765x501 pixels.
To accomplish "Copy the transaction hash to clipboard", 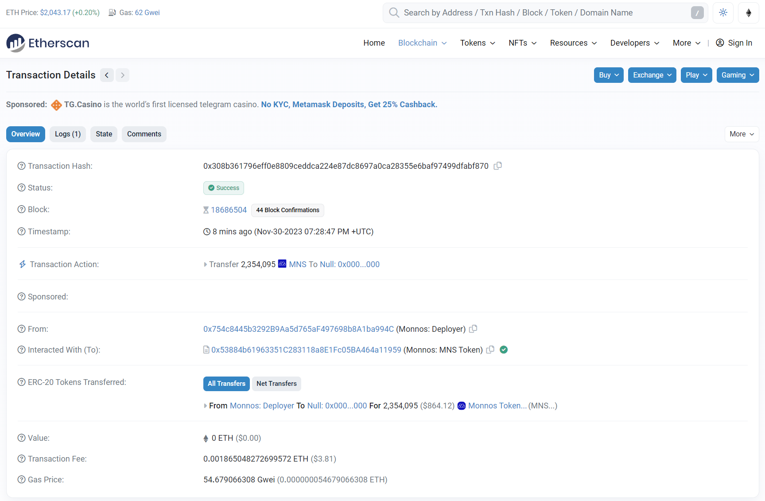I will tap(498, 166).
